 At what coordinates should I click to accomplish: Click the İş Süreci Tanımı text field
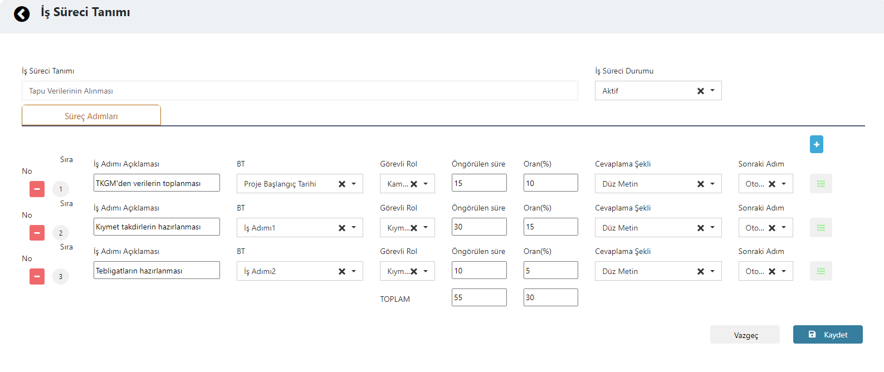tap(300, 91)
